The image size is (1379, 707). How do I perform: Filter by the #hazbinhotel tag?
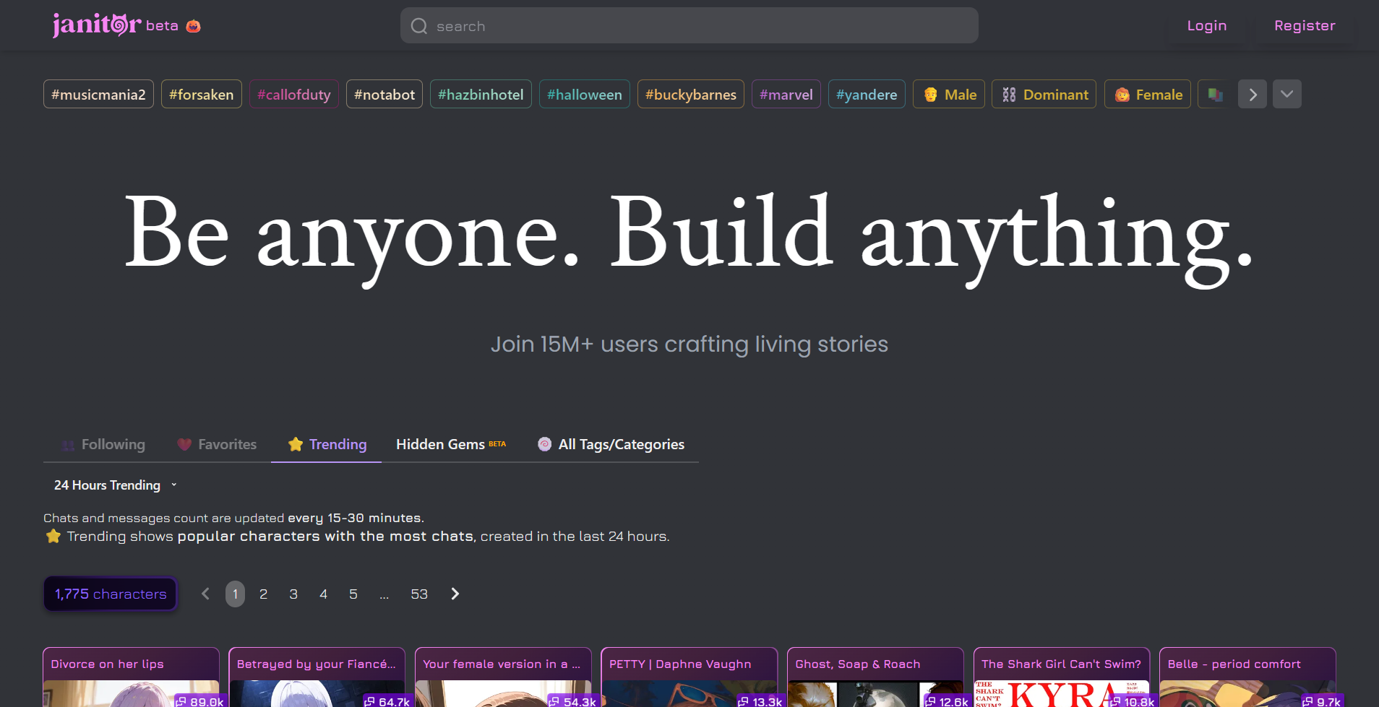[481, 95]
